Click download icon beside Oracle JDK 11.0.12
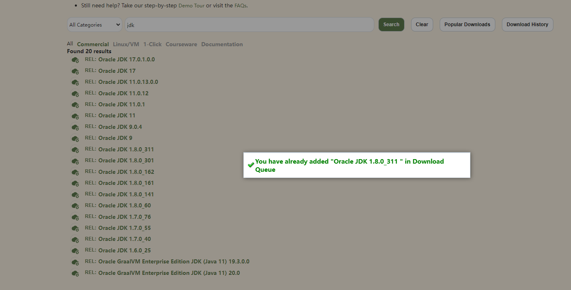 click(x=75, y=94)
